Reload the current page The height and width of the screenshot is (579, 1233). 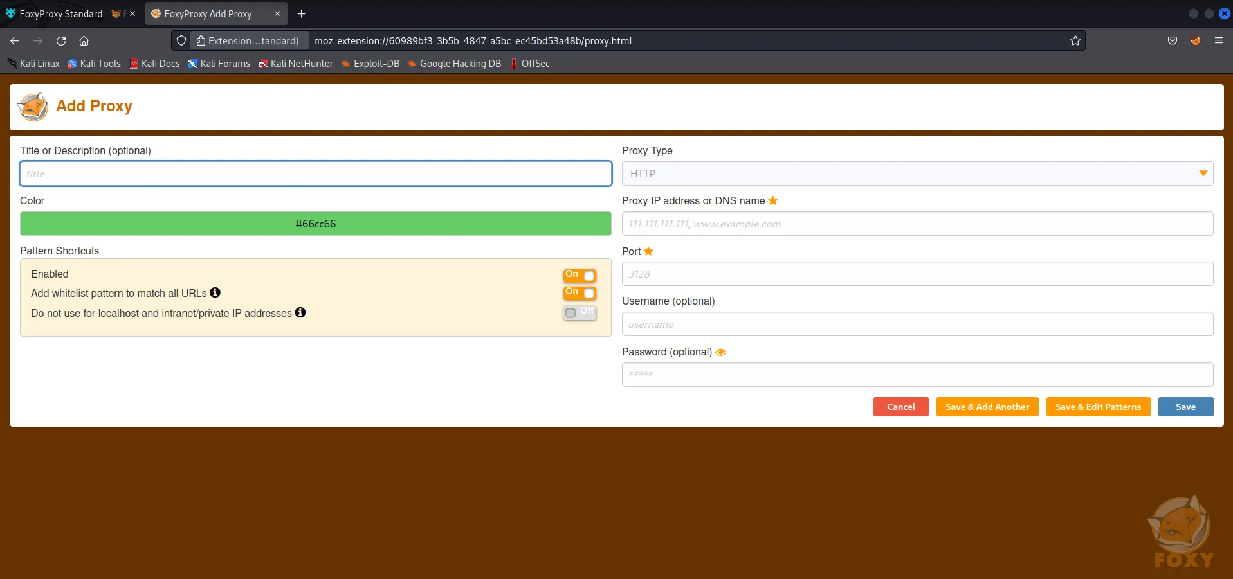point(61,40)
